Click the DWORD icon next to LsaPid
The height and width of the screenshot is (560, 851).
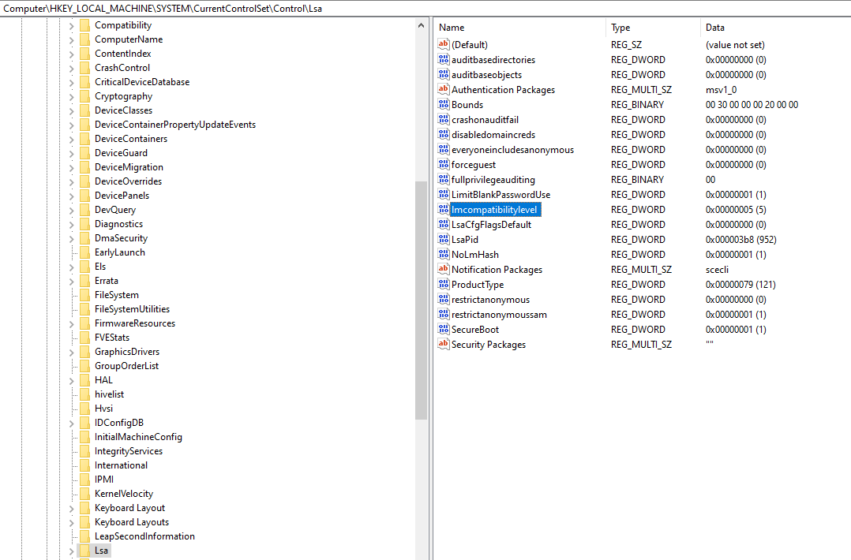[x=443, y=240]
